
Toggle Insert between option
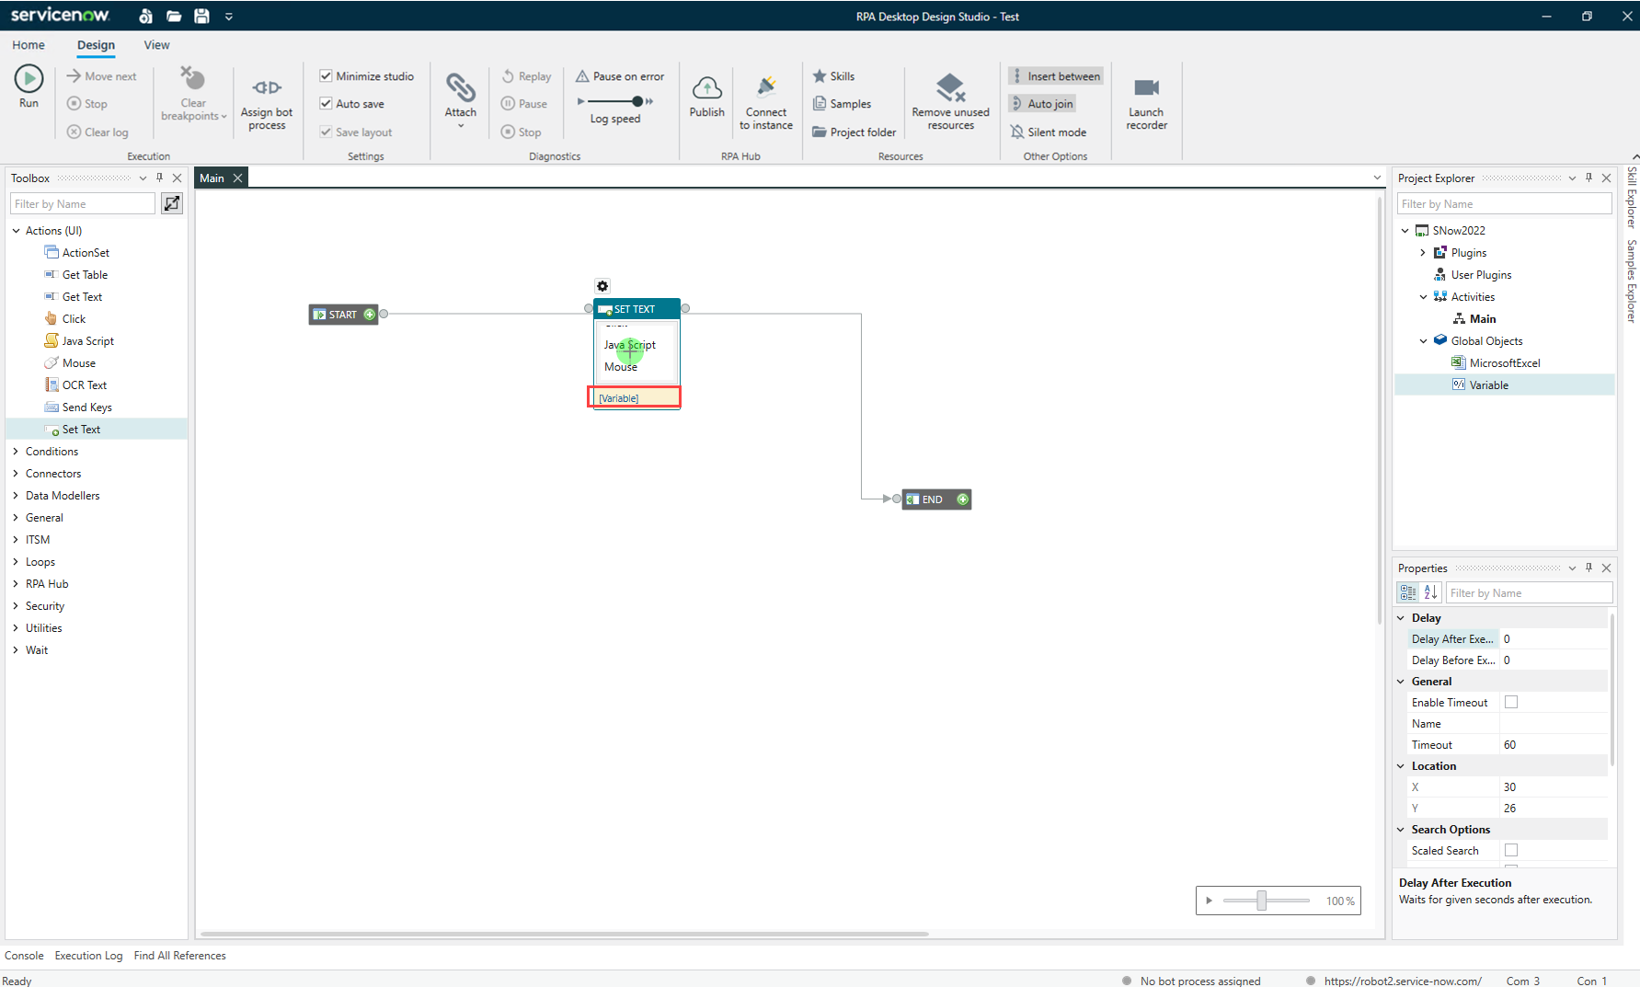tap(1055, 76)
